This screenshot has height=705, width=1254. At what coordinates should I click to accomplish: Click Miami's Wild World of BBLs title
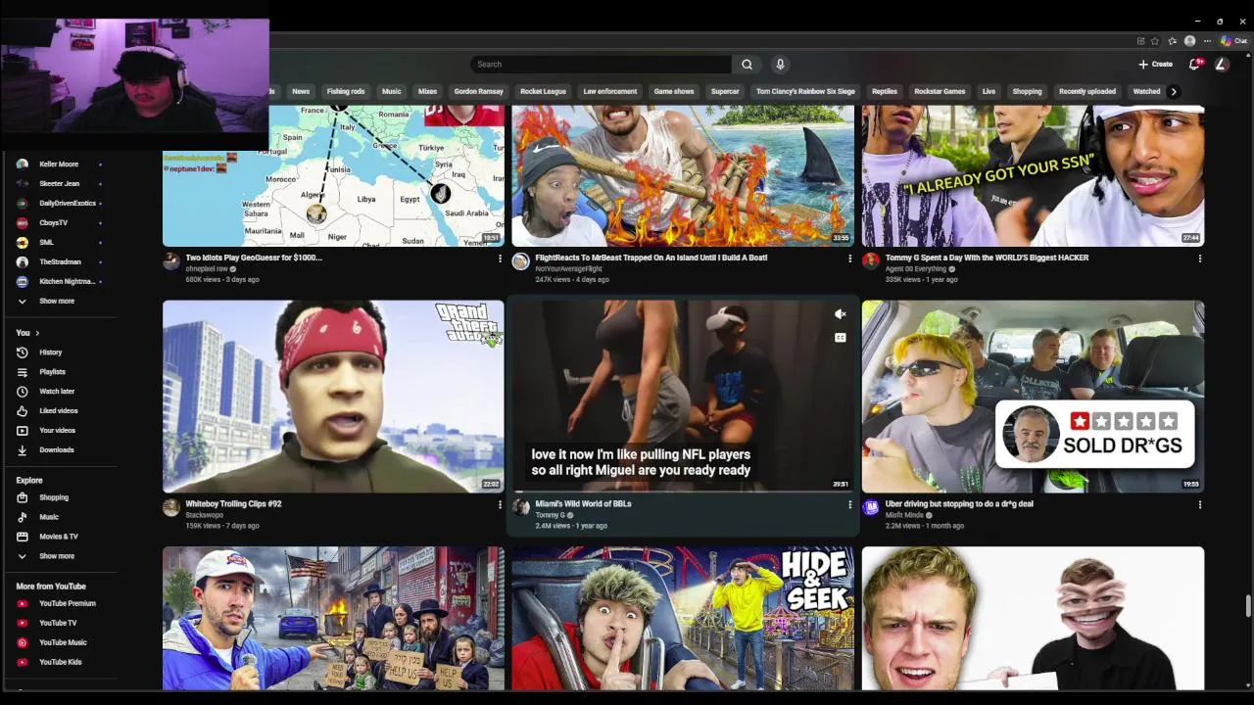(x=583, y=504)
